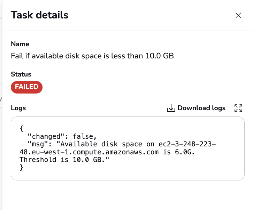Close the Task details panel
253x210 pixels.
click(x=238, y=15)
